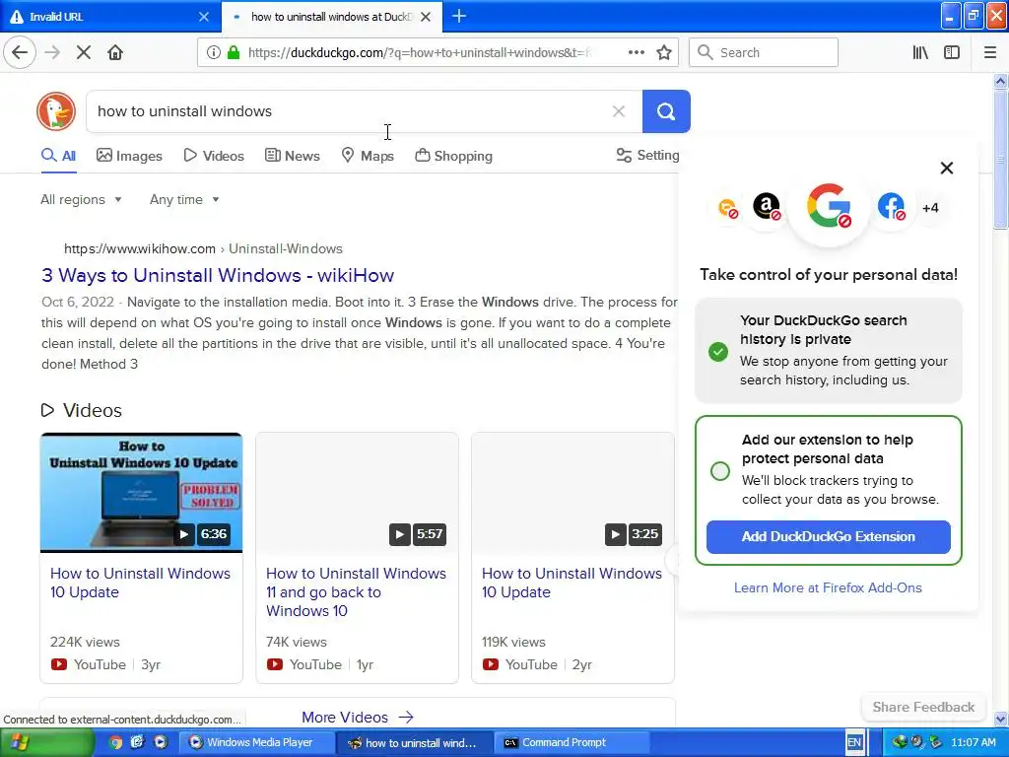Open page actions three-dot menu

coord(637,53)
